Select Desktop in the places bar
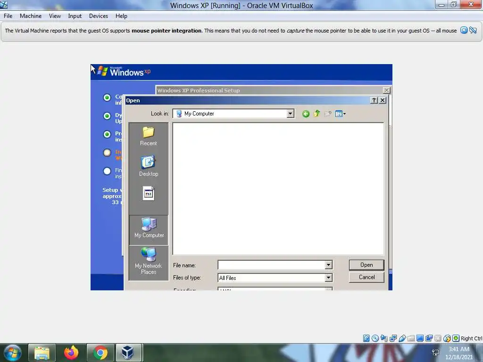This screenshot has width=483, height=362. coord(149,166)
